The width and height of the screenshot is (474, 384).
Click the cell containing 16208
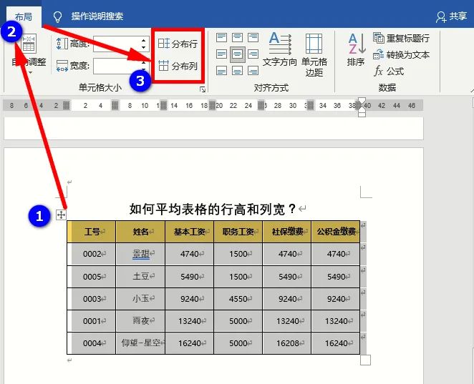click(287, 343)
